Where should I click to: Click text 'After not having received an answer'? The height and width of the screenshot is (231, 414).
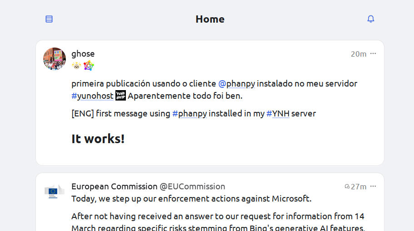click(142, 216)
